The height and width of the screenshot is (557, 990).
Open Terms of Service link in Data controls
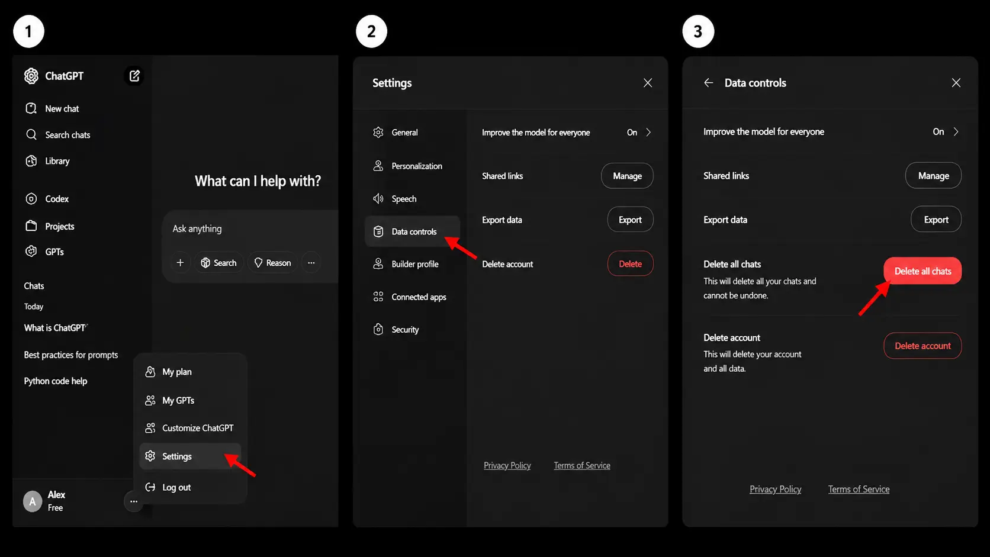tap(859, 490)
